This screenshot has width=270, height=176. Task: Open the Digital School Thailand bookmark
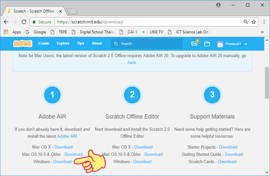pyautogui.click(x=93, y=32)
